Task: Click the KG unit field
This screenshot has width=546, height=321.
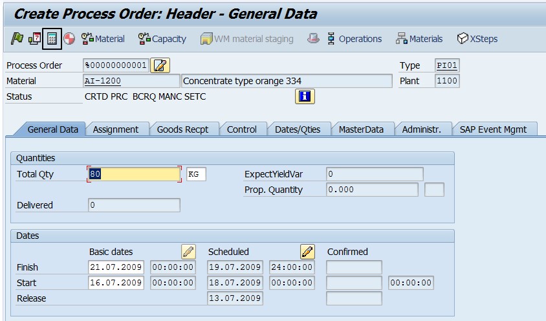Action: click(197, 174)
